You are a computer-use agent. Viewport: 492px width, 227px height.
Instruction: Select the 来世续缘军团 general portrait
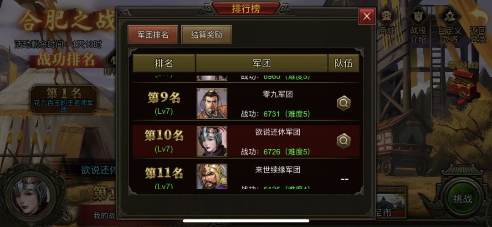pos(212,176)
